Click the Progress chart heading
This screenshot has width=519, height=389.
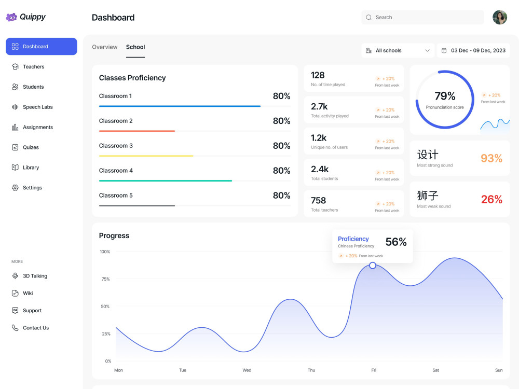(x=114, y=235)
